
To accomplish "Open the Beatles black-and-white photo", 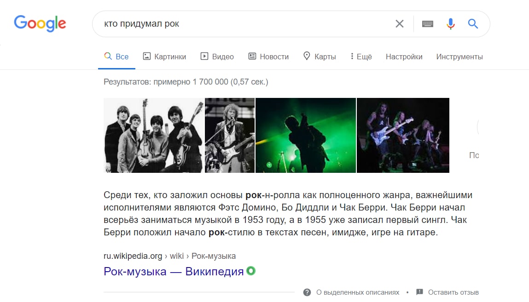I will pyautogui.click(x=154, y=135).
